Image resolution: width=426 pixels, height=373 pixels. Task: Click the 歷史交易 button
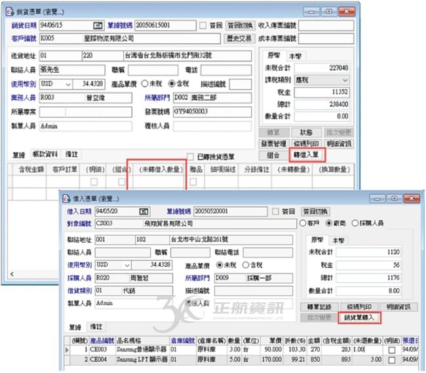(x=239, y=38)
